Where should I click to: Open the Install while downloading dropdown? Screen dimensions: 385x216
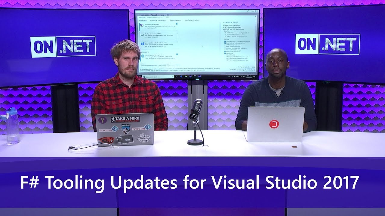(x=237, y=70)
